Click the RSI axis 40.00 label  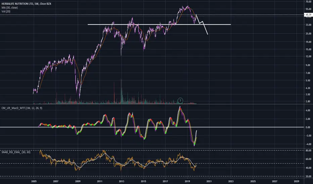point(308,168)
